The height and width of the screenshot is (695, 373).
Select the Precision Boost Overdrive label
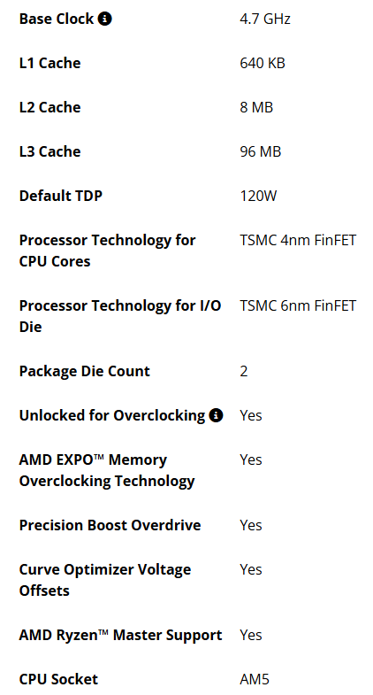(x=110, y=525)
